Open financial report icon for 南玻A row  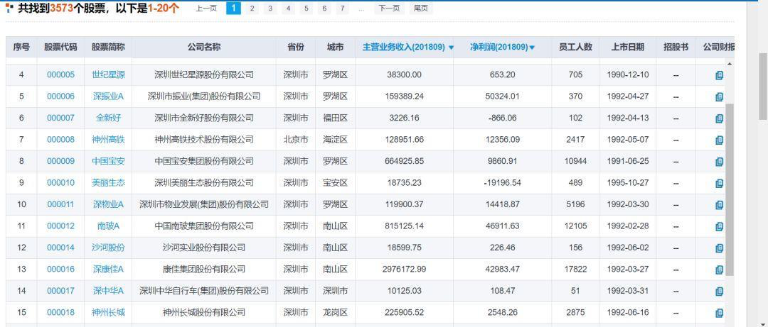point(719,226)
